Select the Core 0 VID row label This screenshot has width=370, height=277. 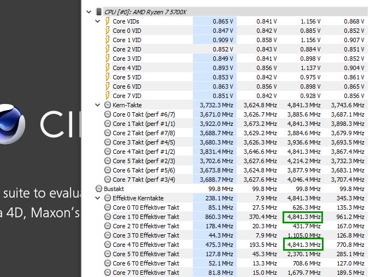(x=127, y=31)
